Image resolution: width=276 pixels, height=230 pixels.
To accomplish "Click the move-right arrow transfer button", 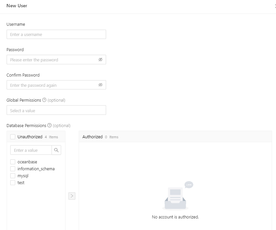I will (72, 196).
